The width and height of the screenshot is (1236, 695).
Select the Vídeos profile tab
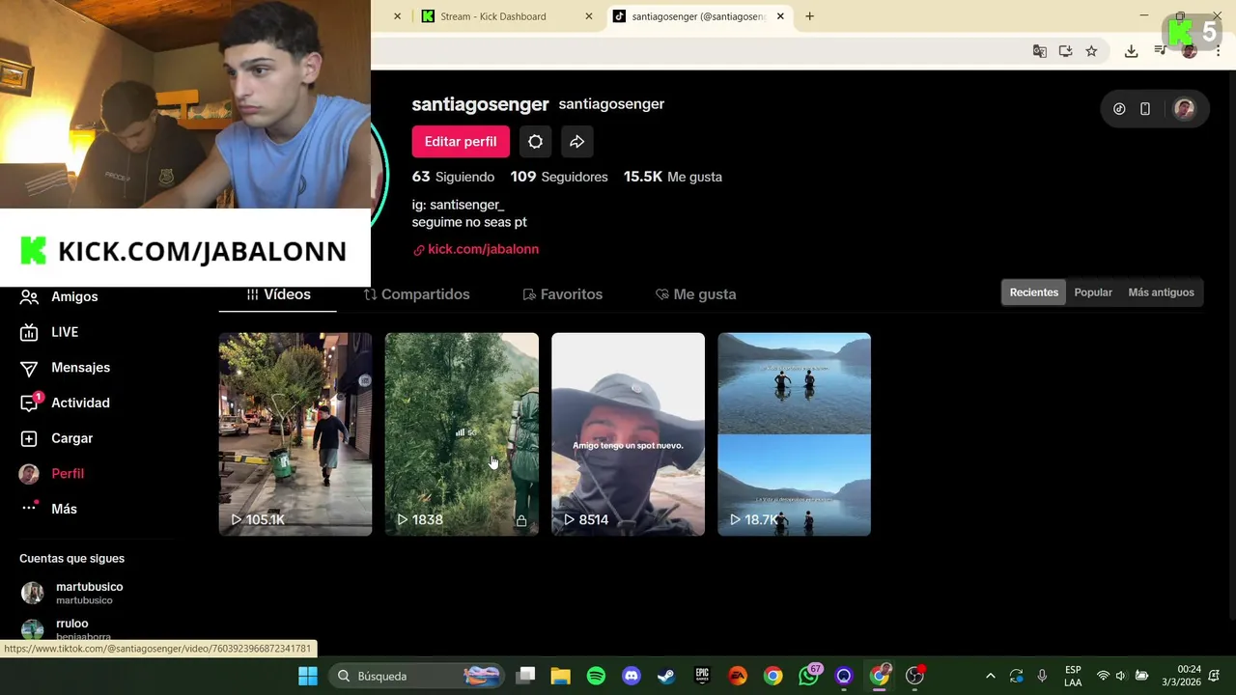click(x=278, y=294)
